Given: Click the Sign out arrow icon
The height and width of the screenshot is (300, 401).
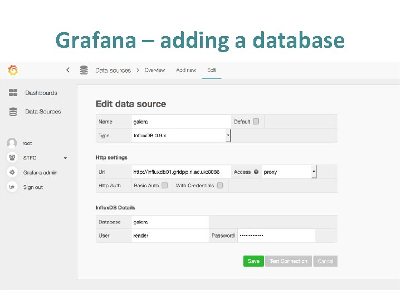Looking at the screenshot, I should pos(12,187).
